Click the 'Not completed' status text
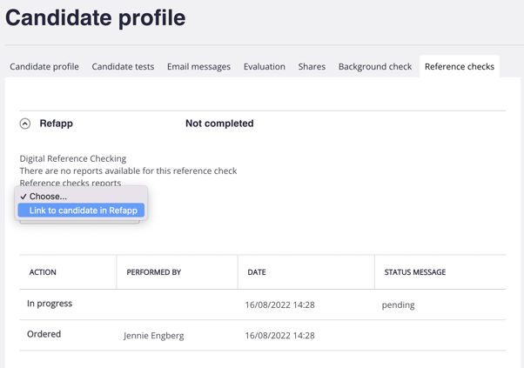524x368 pixels. [x=219, y=124]
